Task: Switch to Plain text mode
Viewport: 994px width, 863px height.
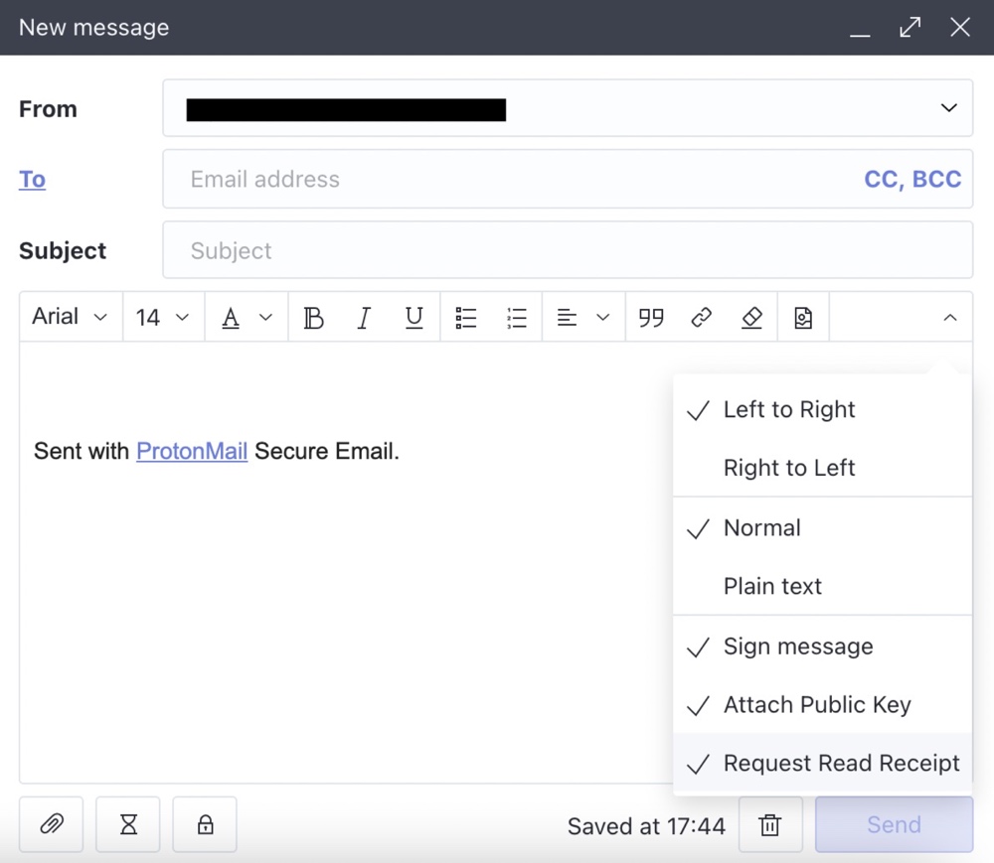Action: coord(822,586)
